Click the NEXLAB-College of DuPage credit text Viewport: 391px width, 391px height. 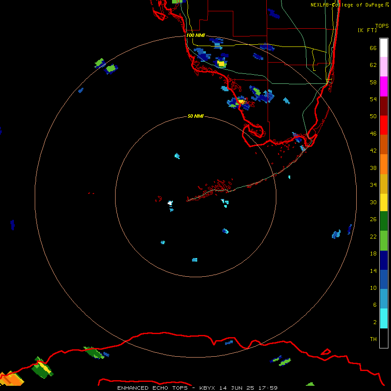coord(349,5)
